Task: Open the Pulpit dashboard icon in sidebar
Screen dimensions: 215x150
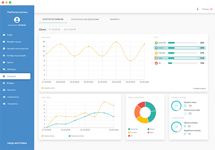Action: point(4,35)
